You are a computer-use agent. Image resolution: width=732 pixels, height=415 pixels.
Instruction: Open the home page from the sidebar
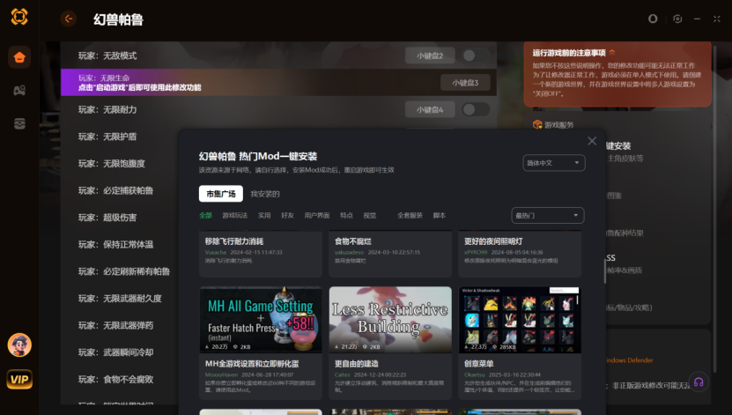tap(19, 58)
